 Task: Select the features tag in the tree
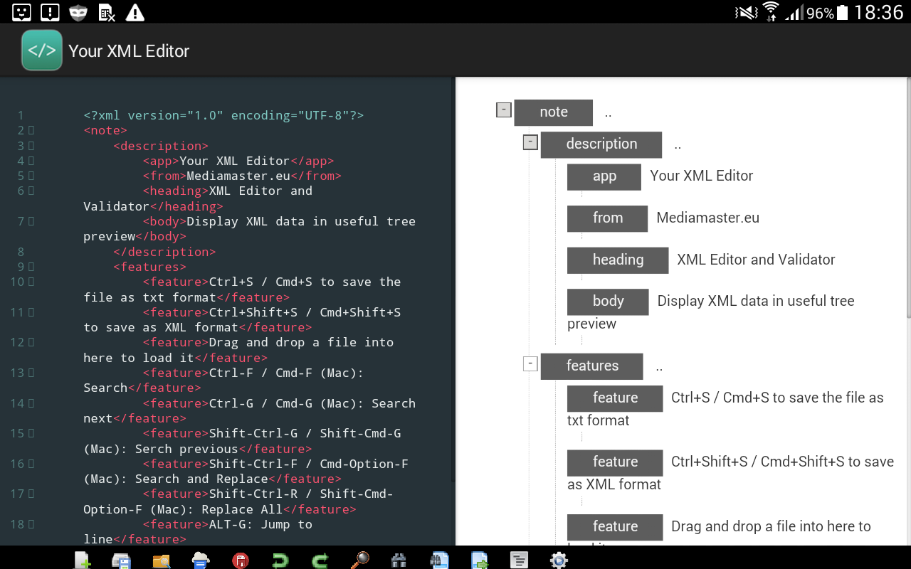[592, 366]
